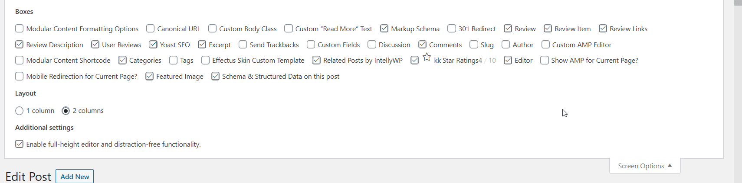Image resolution: width=742 pixels, height=183 pixels.
Task: Enable the Tags checkbox
Action: pyautogui.click(x=174, y=60)
